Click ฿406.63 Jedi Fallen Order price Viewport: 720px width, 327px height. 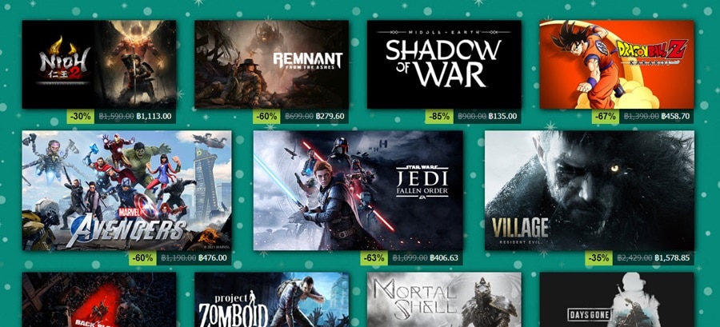point(444,257)
